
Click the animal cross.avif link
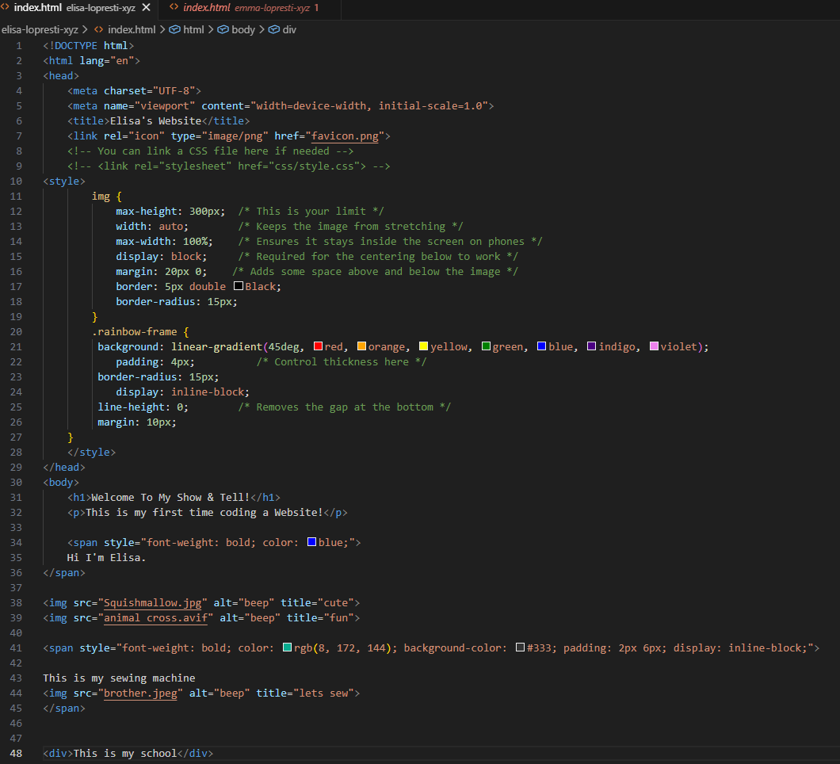[x=156, y=617]
